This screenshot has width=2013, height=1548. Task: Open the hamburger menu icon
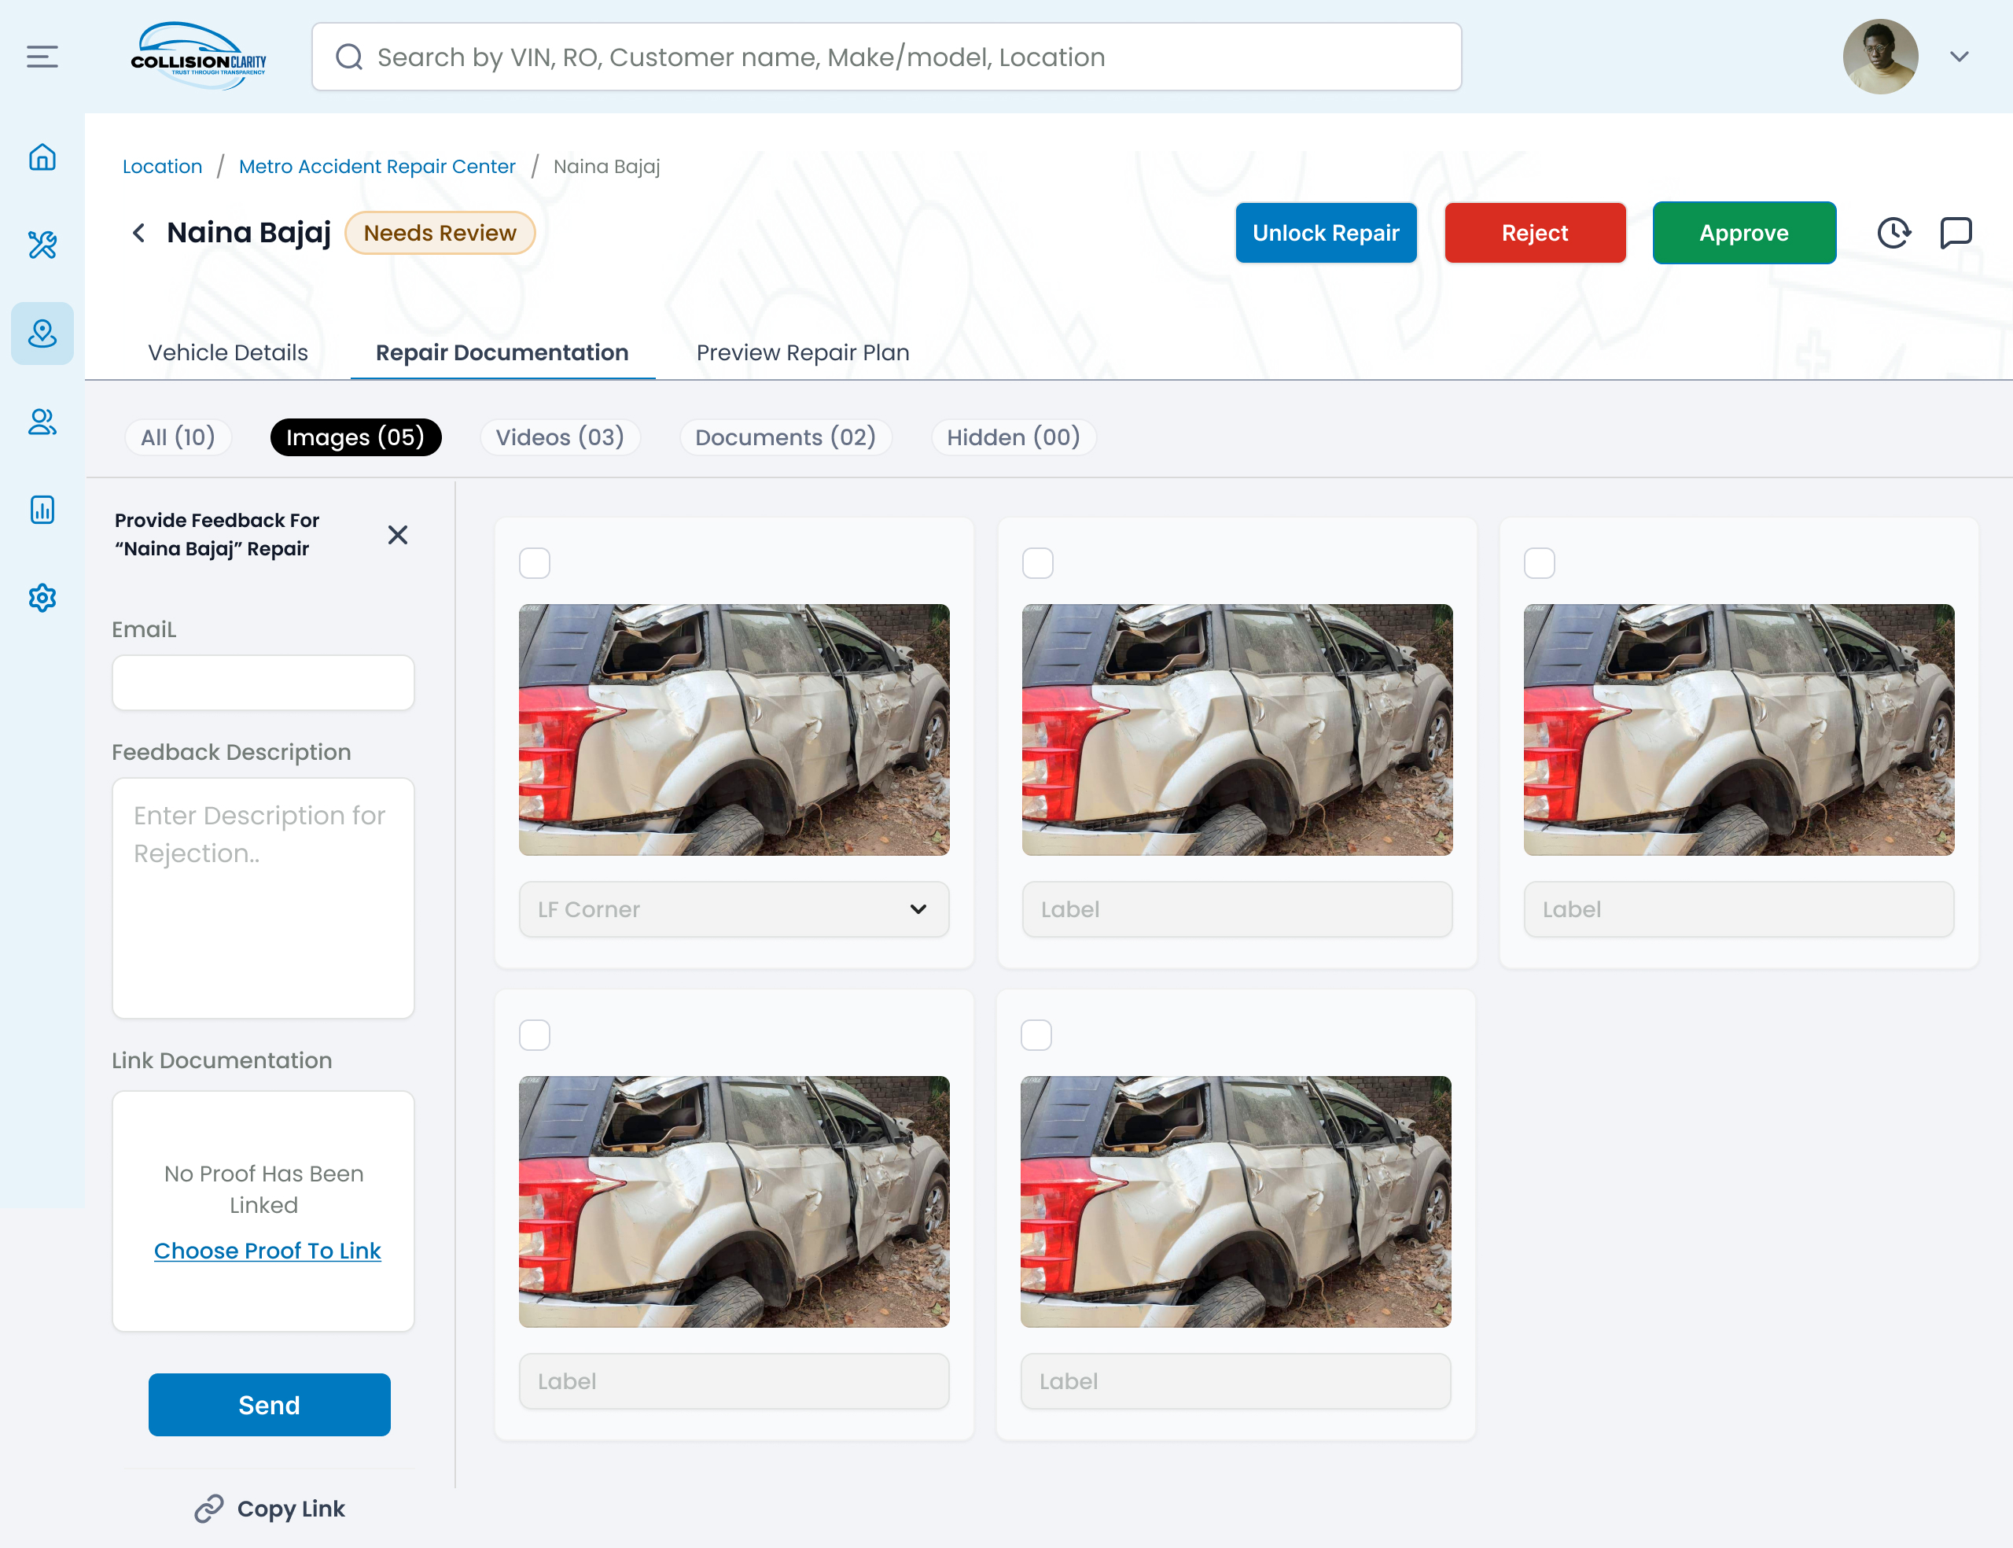coord(42,57)
